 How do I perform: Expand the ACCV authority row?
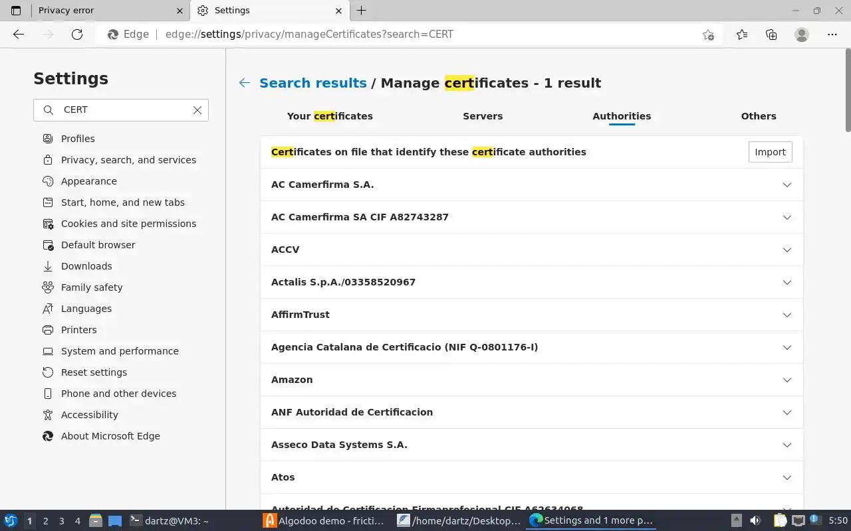(x=532, y=250)
